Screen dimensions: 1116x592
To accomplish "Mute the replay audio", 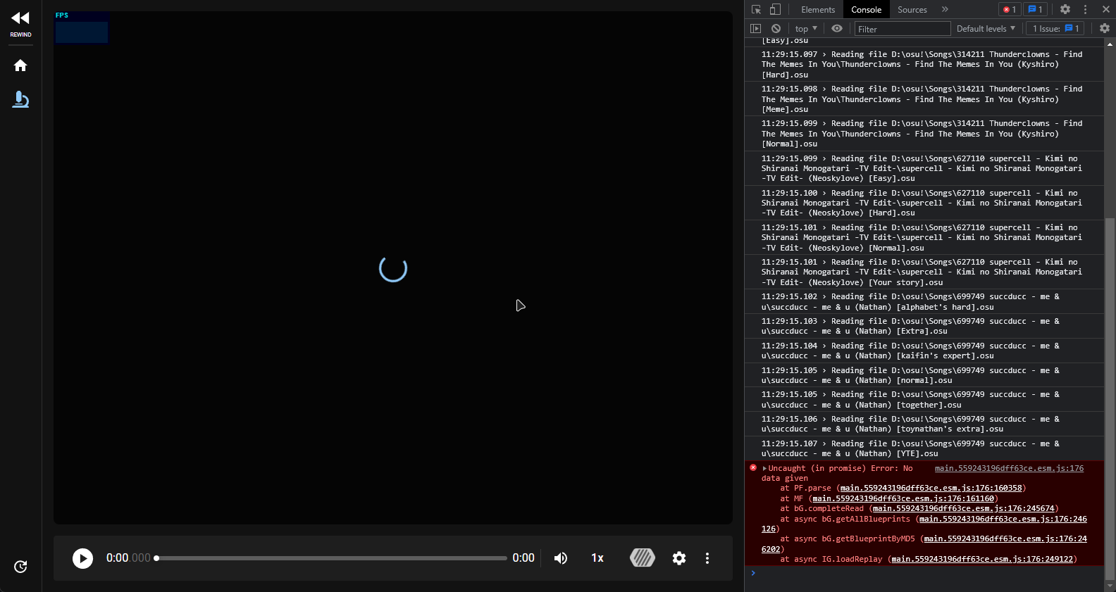I will click(x=561, y=558).
